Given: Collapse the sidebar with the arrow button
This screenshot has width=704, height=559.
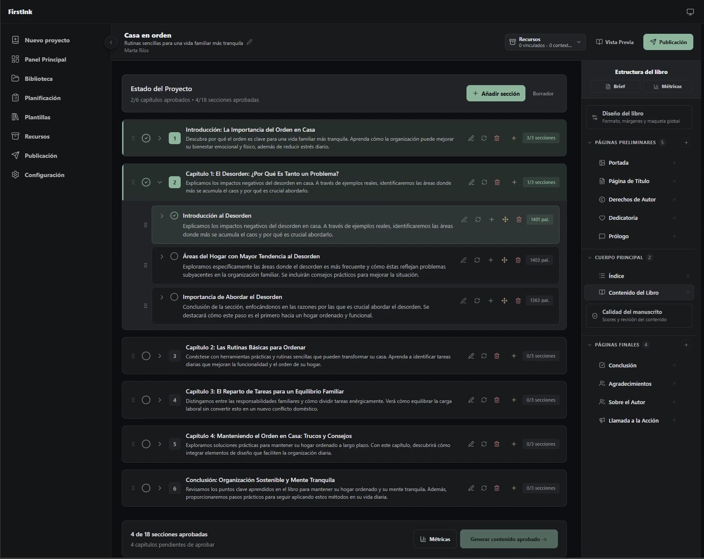Looking at the screenshot, I should 111,42.
